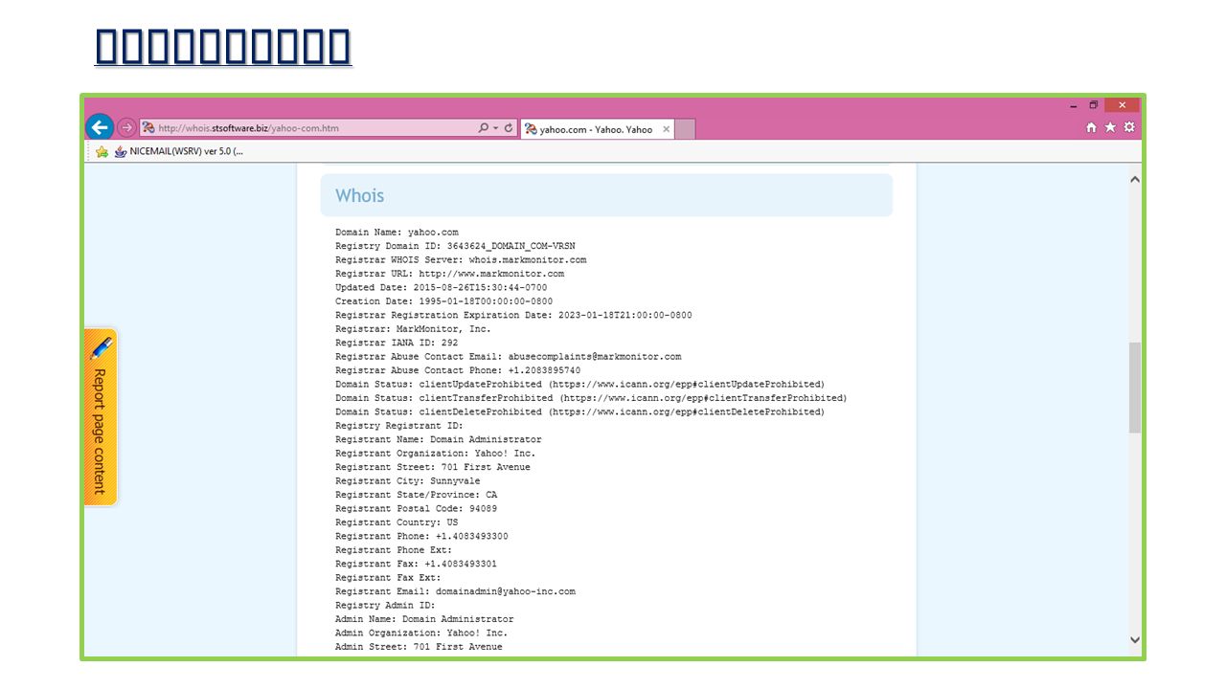Click 'Registrant Name: Domain Administrator' line
The height and width of the screenshot is (689, 1226).
click(x=438, y=439)
